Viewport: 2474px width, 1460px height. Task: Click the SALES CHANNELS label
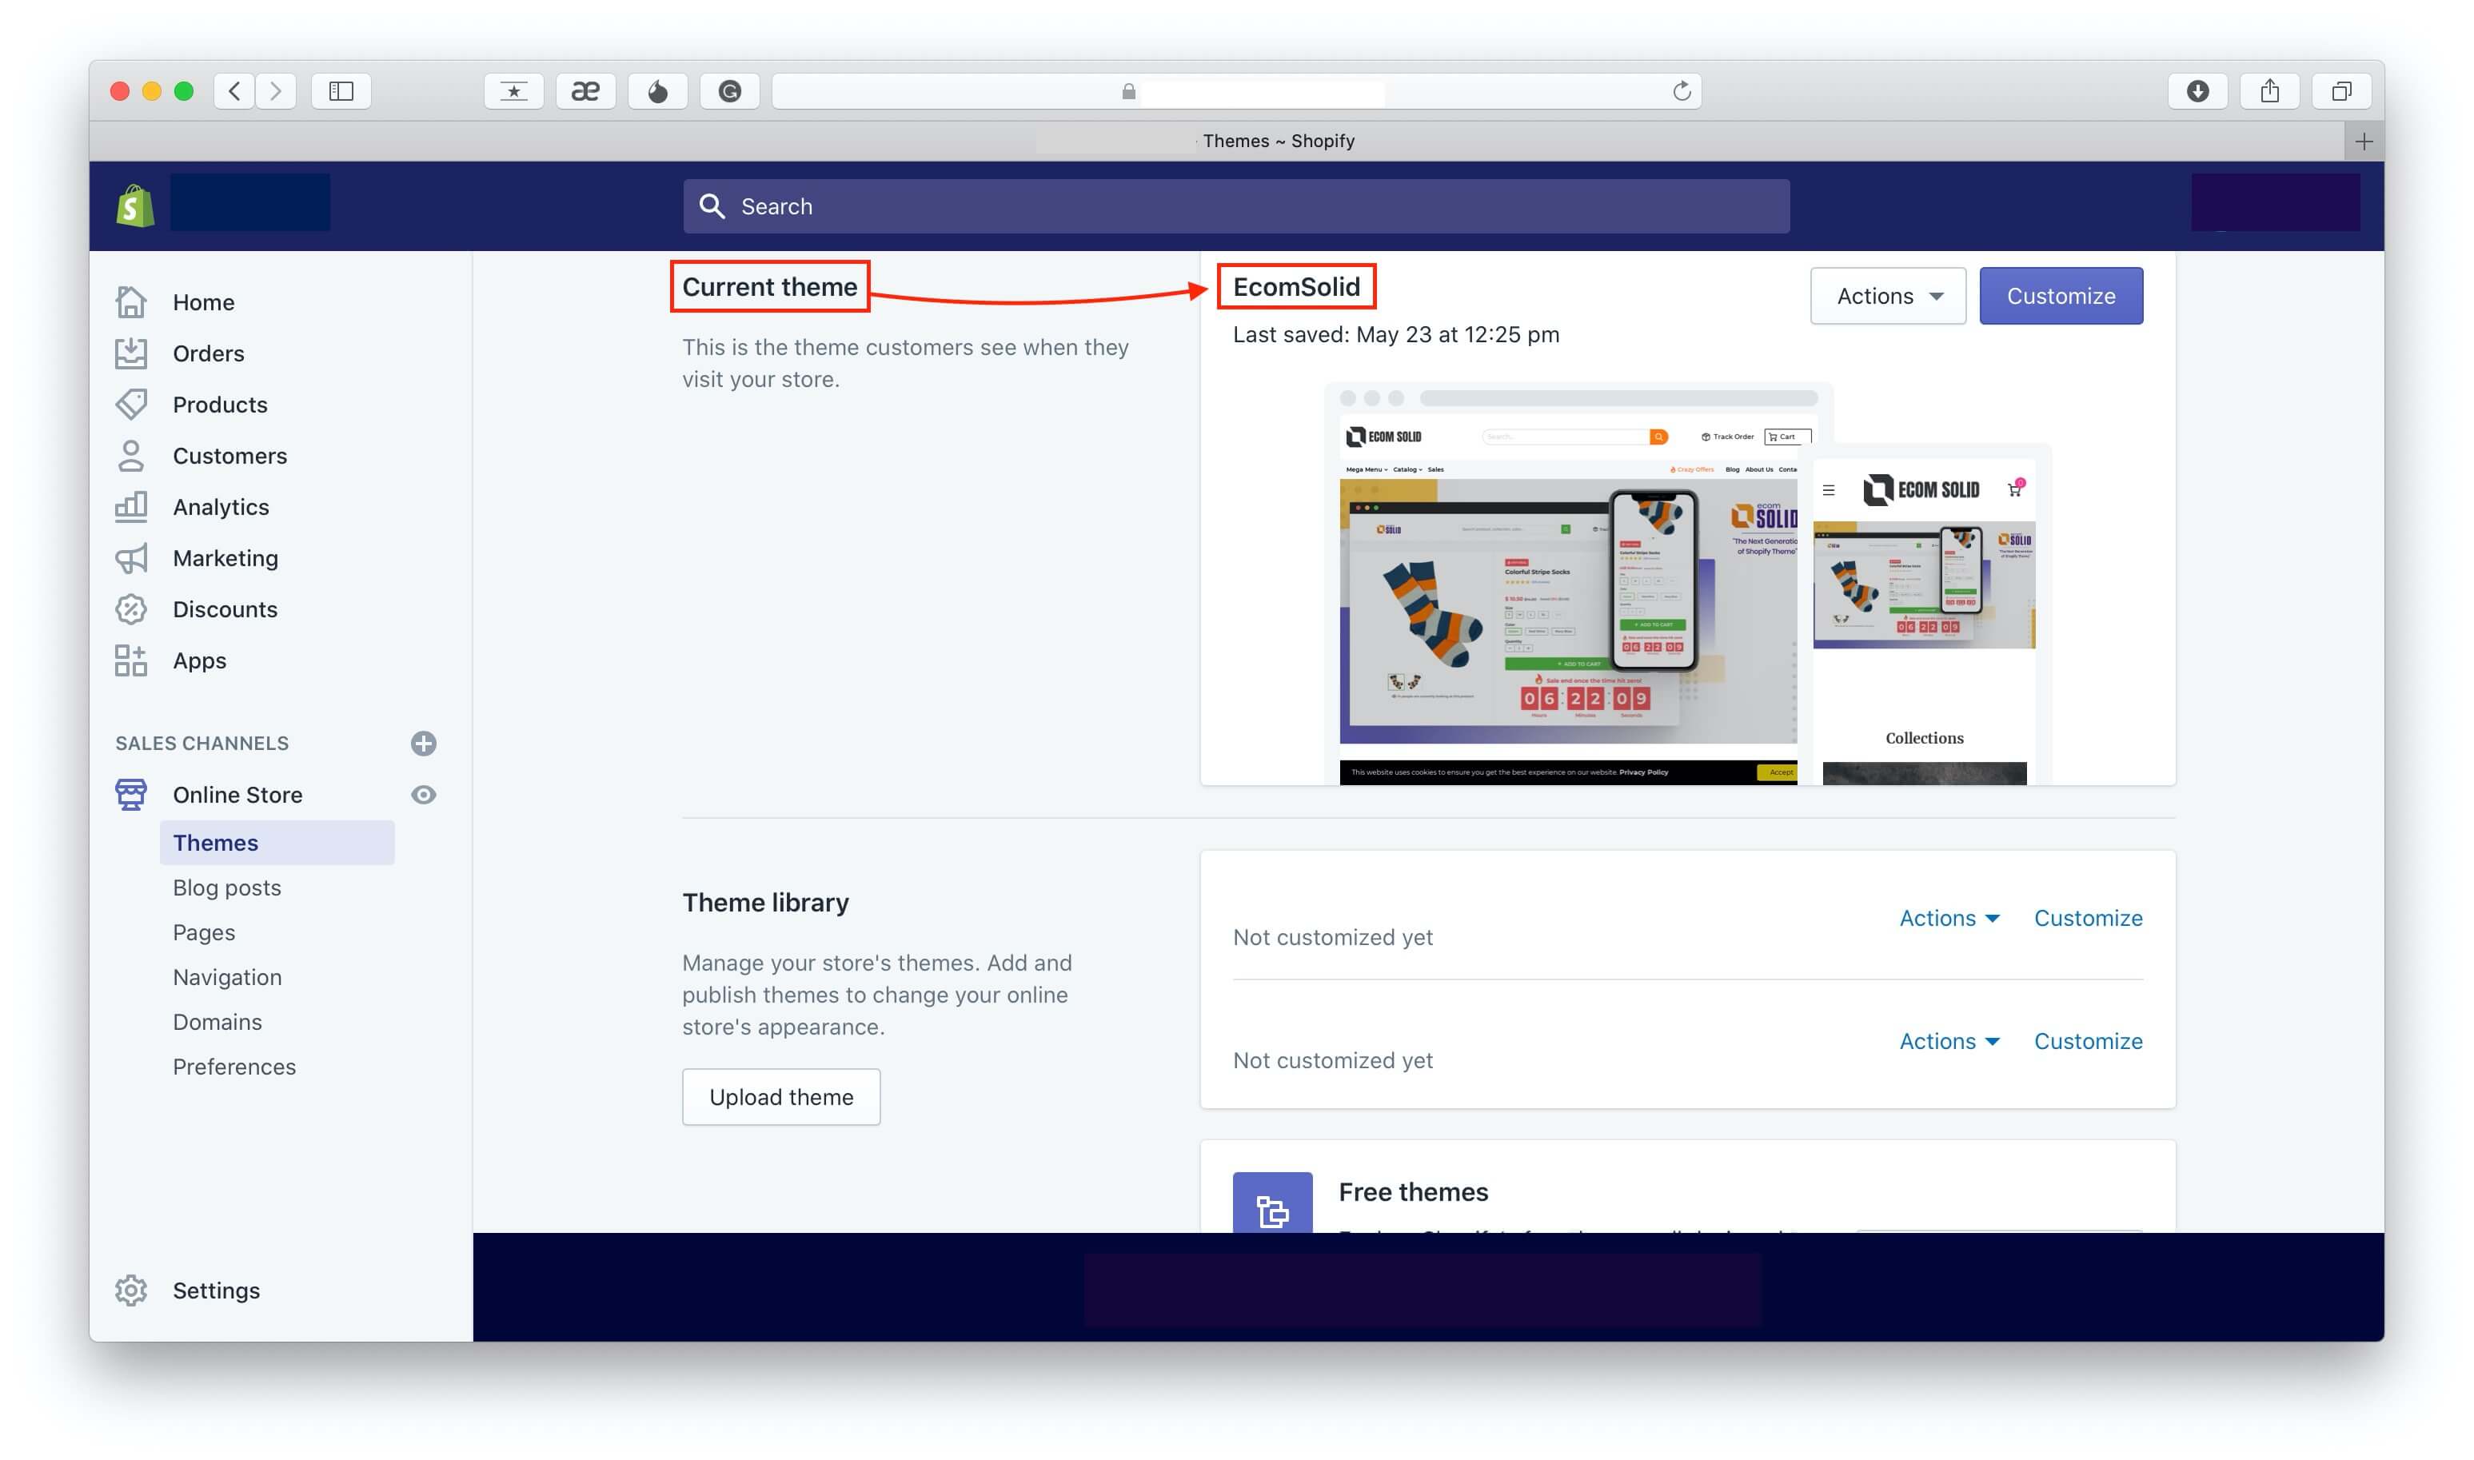coord(202,743)
